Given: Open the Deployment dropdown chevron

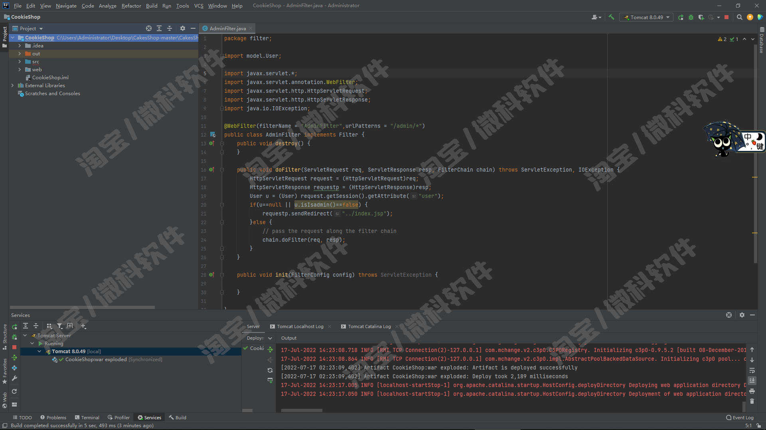Looking at the screenshot, I should (x=270, y=338).
